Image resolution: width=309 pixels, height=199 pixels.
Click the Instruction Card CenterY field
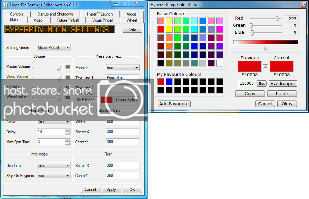(x=122, y=142)
